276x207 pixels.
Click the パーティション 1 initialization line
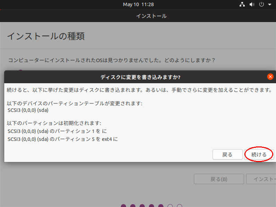(x=57, y=131)
